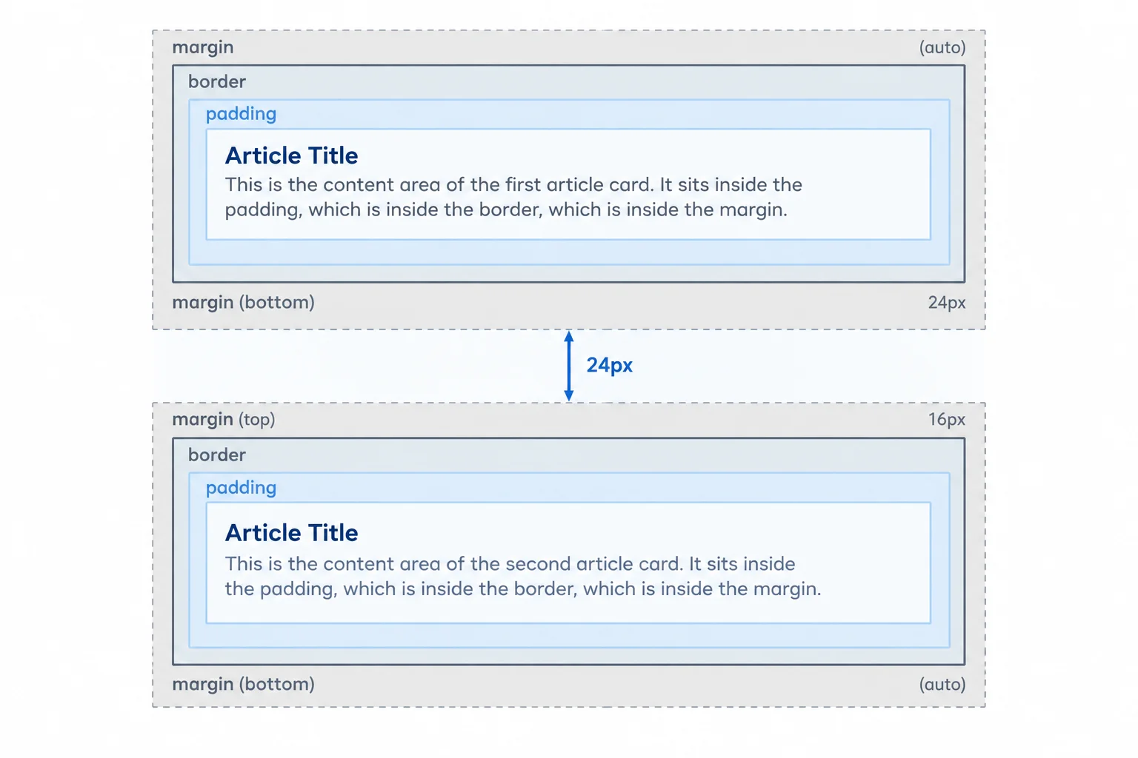Click second card's margin (bottom) label
This screenshot has height=758, width=1138.
243,684
